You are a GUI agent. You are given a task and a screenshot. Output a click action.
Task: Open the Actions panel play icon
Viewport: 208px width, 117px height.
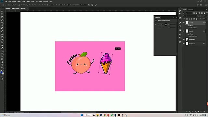coord(180,14)
